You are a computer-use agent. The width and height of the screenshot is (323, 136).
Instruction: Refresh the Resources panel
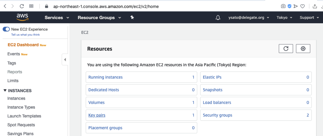[286, 49]
